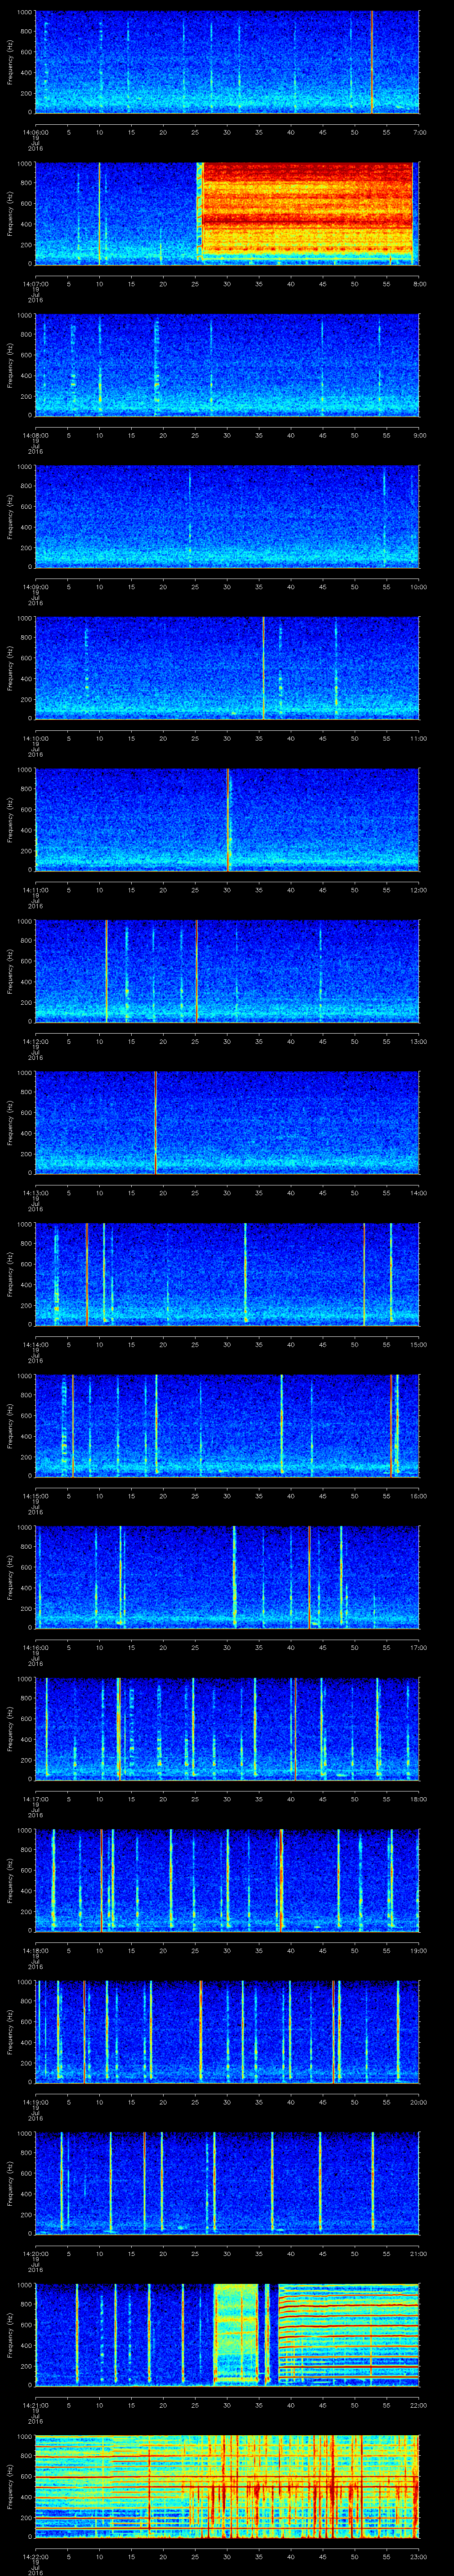Click 'Frequency (Hz)' axis label of 14:06 panel
Screen dimensions: 454x2576
point(10,62)
